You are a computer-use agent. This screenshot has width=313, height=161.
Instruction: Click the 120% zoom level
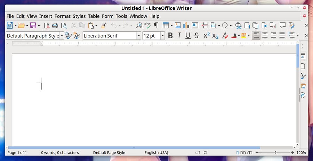301,153
